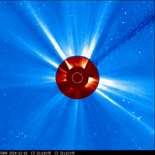
Task: Select the SOHO label in the caption bar
Action: pos(4,153)
